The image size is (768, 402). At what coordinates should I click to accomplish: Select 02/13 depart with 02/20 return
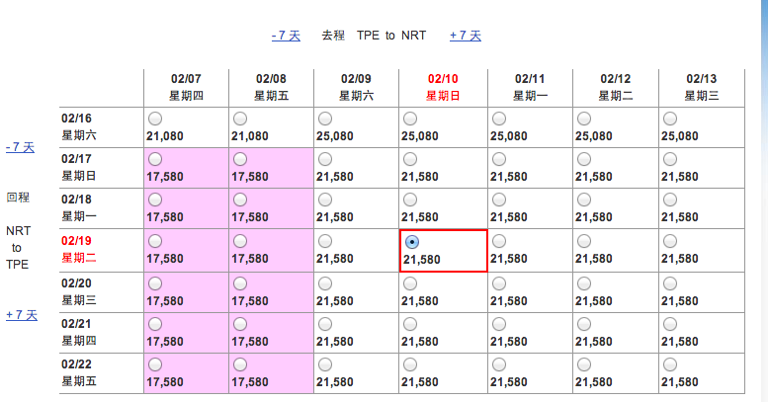coord(670,283)
